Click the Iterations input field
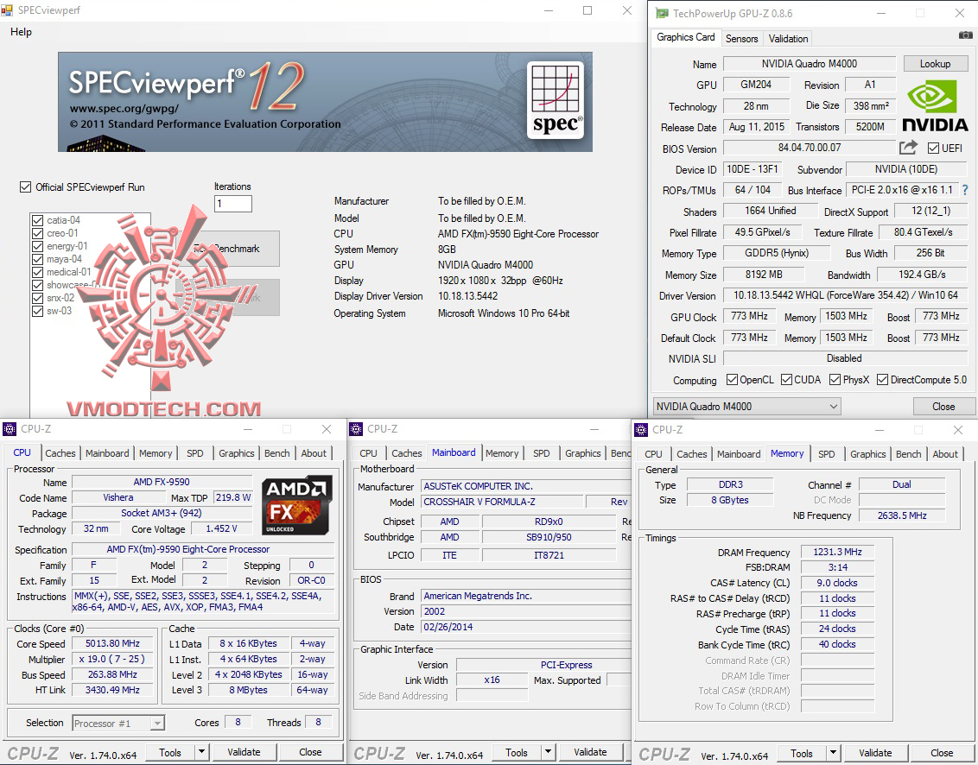 click(x=233, y=203)
